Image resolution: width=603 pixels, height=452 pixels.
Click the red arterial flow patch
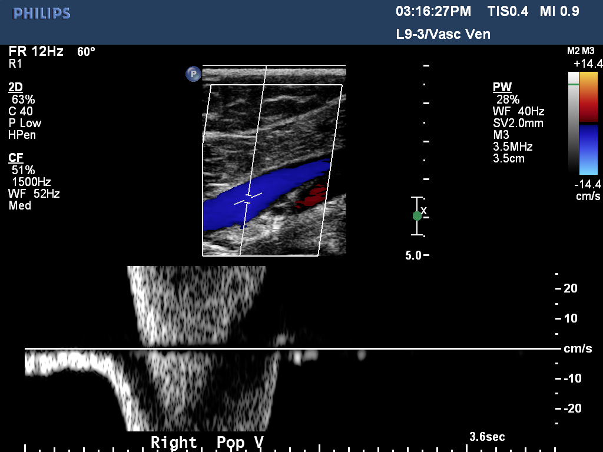click(x=312, y=196)
